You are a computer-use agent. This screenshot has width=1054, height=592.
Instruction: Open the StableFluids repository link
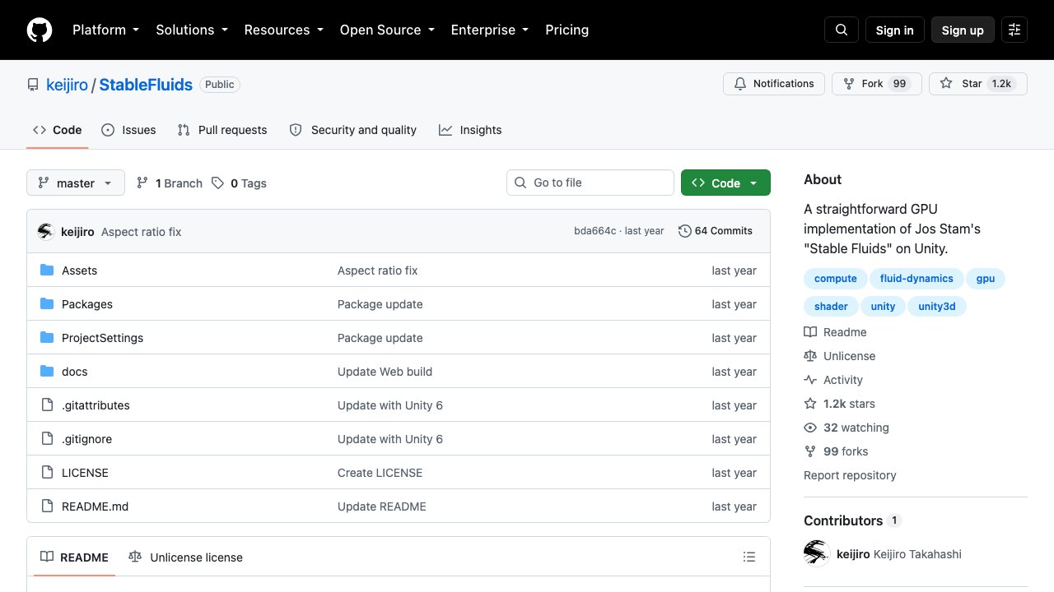(146, 85)
